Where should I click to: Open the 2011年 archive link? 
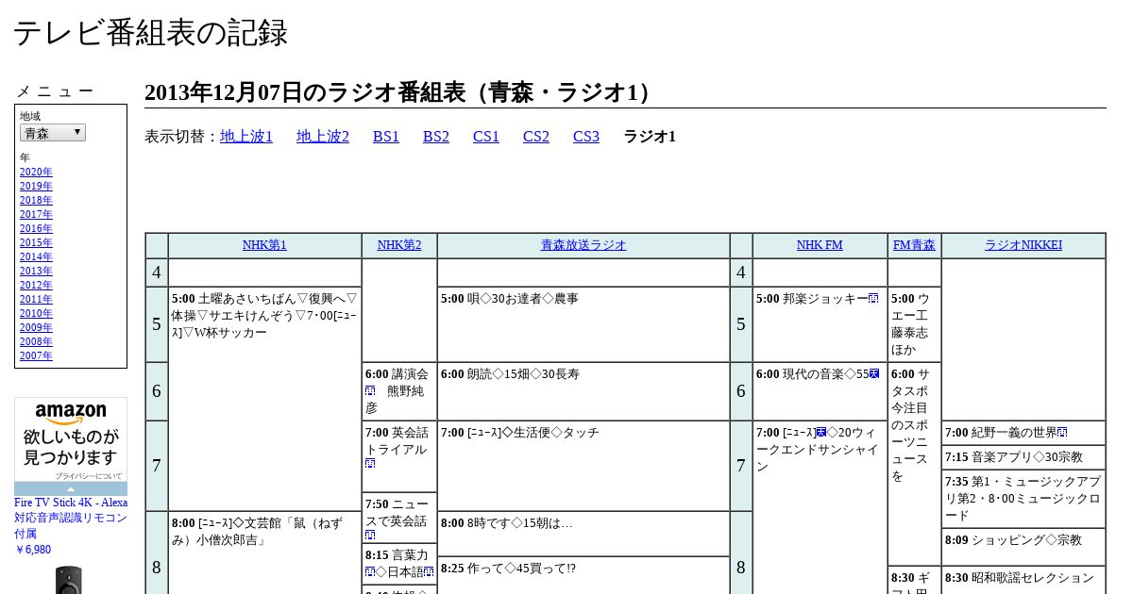36,299
